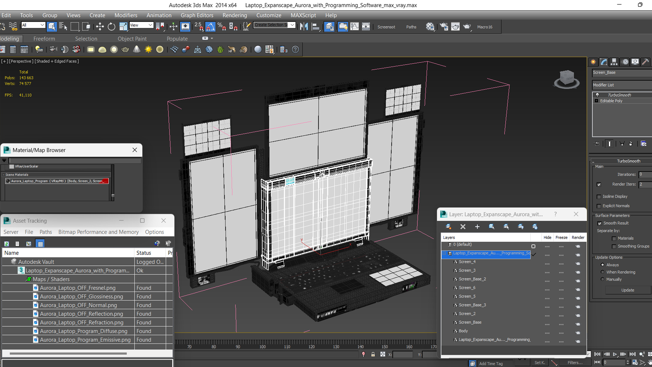Add selected objects to layer plus icon
652x367 pixels.
point(477,227)
